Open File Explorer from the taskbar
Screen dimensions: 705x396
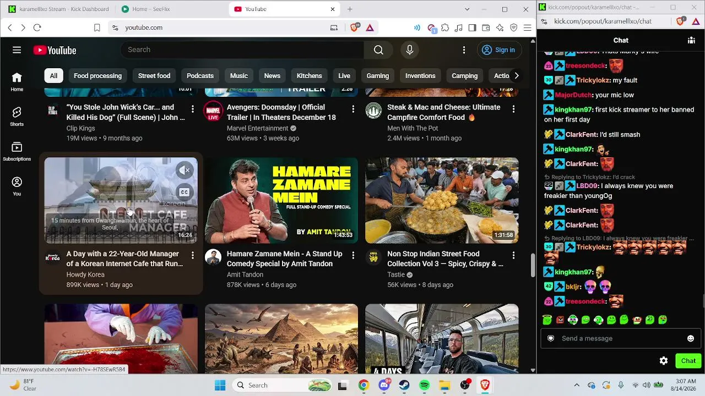click(x=444, y=385)
